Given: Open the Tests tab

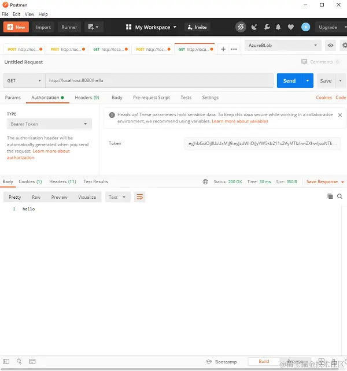Looking at the screenshot, I should pyautogui.click(x=186, y=98).
